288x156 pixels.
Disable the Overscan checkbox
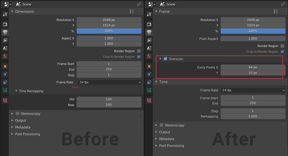[x=165, y=59]
